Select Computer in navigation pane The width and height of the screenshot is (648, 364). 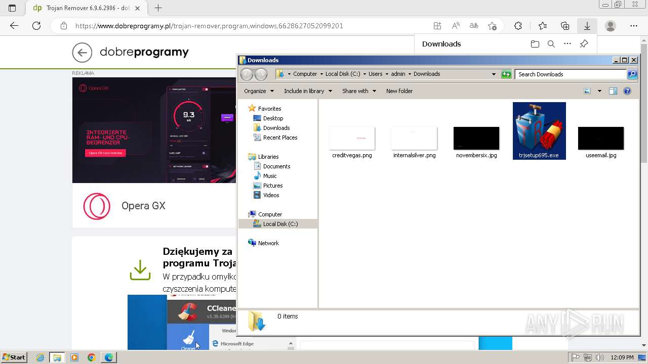coord(270,214)
